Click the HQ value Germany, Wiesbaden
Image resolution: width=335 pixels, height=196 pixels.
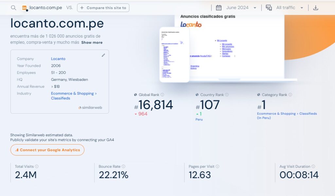(x=69, y=79)
